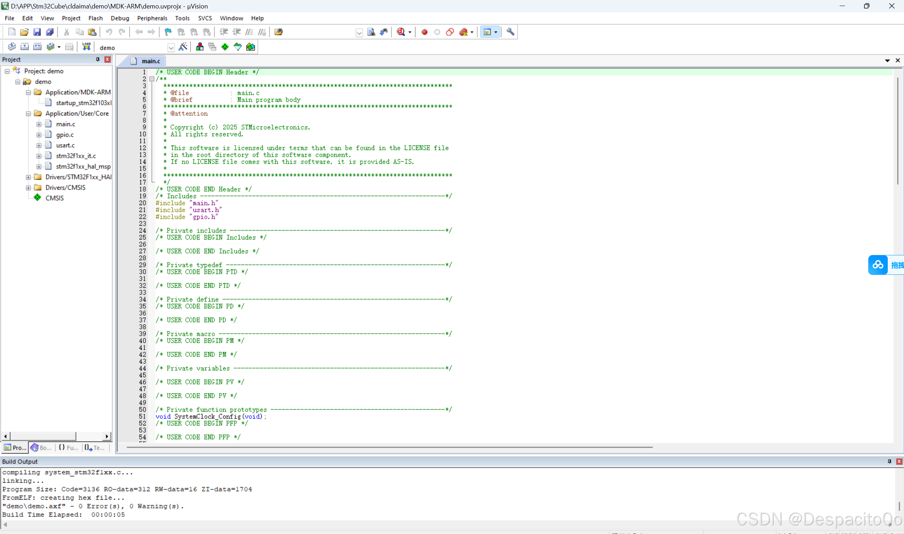Click the Project panel horizontal scrollbar

[x=43, y=436]
